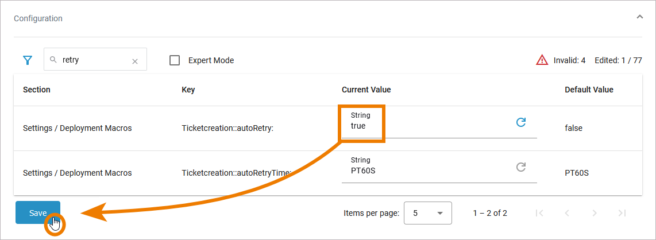
Task: Reset the autoRetry value to default
Action: coord(521,122)
